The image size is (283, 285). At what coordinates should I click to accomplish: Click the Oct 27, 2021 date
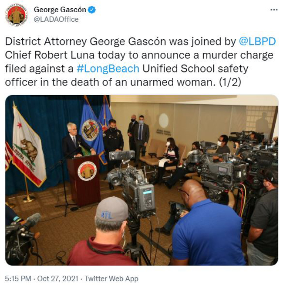coord(57,278)
